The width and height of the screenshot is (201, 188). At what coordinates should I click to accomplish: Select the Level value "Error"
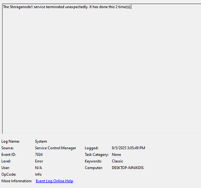point(39,161)
